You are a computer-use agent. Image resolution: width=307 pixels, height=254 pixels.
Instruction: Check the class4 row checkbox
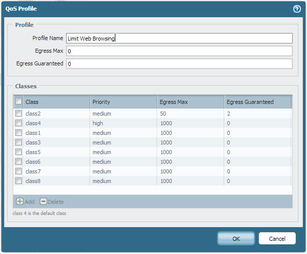point(18,123)
